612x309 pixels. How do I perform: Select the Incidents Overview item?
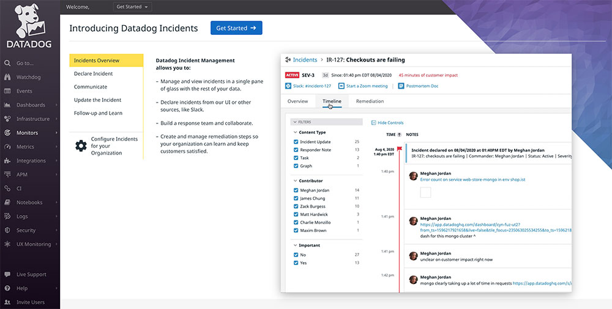coord(106,60)
